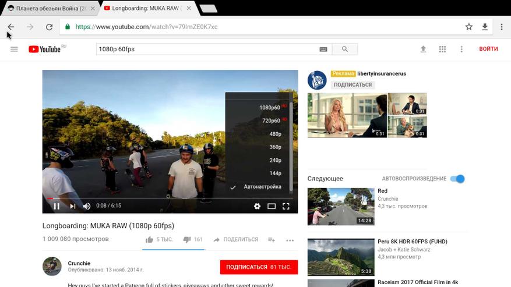The width and height of the screenshot is (511, 287).
Task: Select 480p quality from menu
Action: [x=275, y=134]
